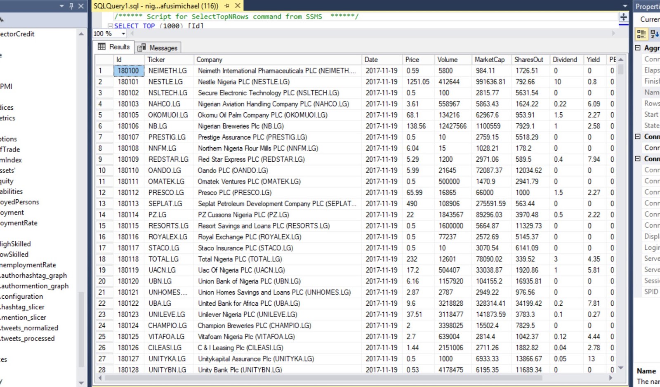This screenshot has height=387, width=660.
Task: Switch Properties panel to Alphabetical sorting
Action: point(653,35)
